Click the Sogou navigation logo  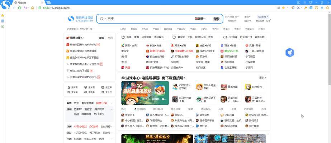pyautogui.click(x=81, y=19)
